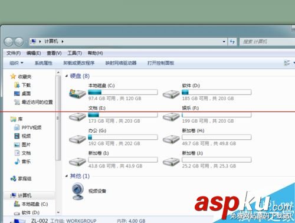Open the 文档 library in the sidebar
This screenshot has height=223, width=295.
(22, 153)
